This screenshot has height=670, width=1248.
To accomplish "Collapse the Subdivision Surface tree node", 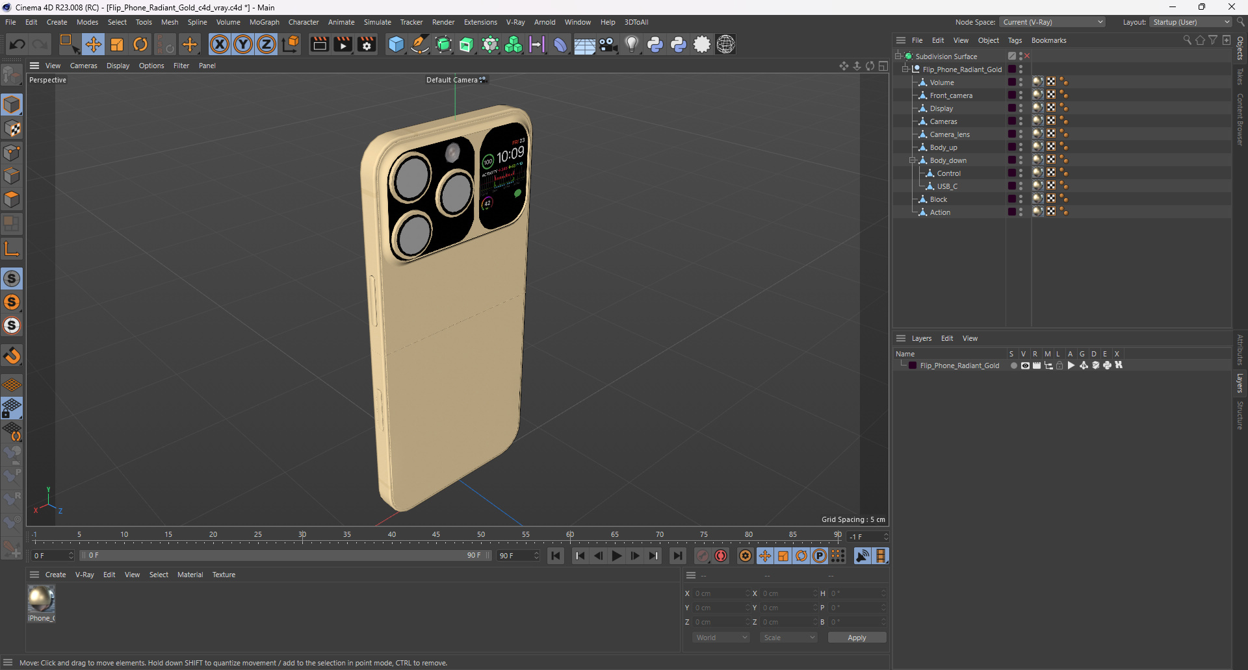I will tap(898, 56).
